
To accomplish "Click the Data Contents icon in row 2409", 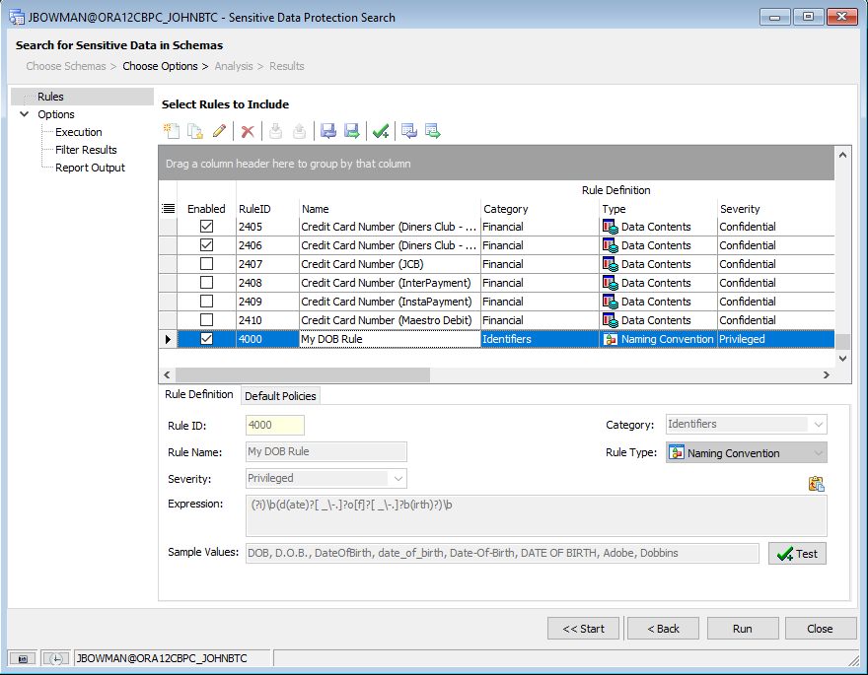I will tap(610, 302).
